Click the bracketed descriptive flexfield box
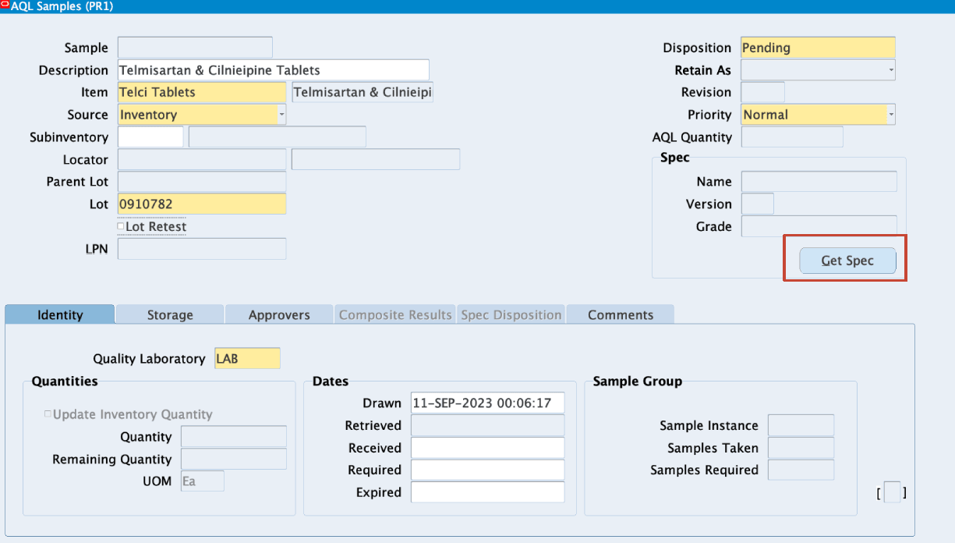 (892, 492)
